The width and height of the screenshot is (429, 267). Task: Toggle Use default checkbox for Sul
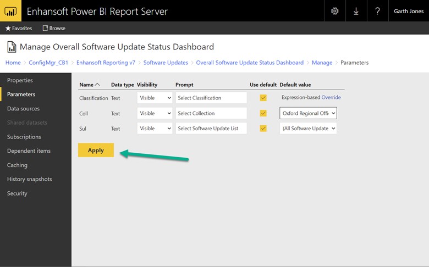pos(263,129)
